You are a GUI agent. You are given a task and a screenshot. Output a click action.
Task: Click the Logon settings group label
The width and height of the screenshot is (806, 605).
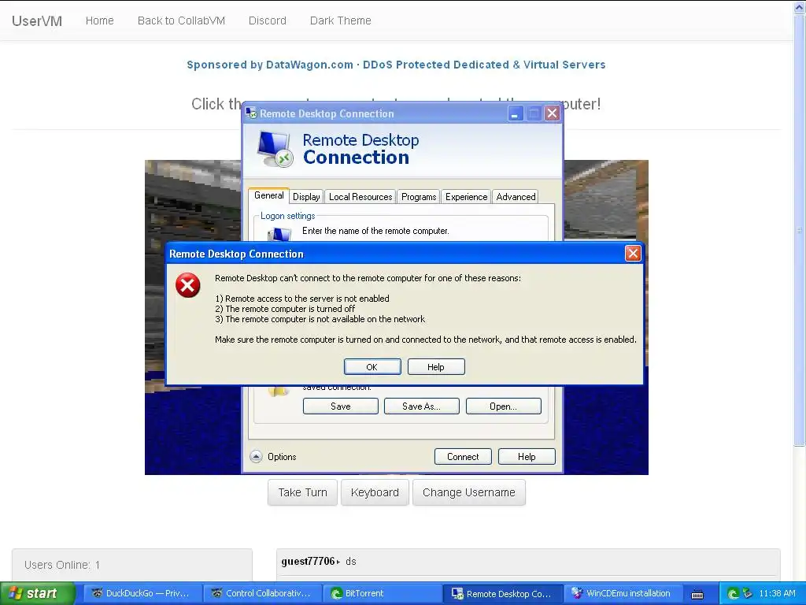tap(287, 216)
